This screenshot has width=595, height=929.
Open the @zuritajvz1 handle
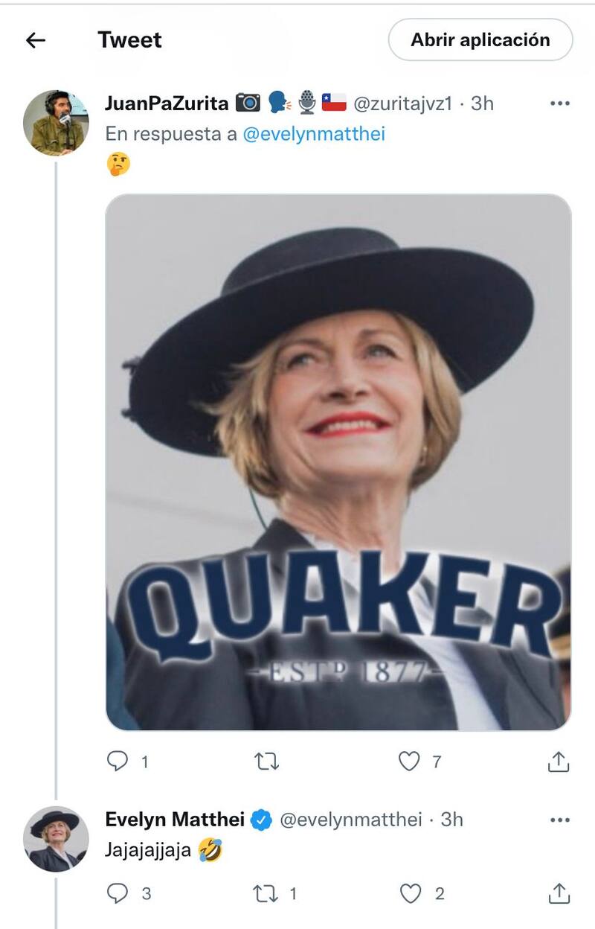(402, 103)
